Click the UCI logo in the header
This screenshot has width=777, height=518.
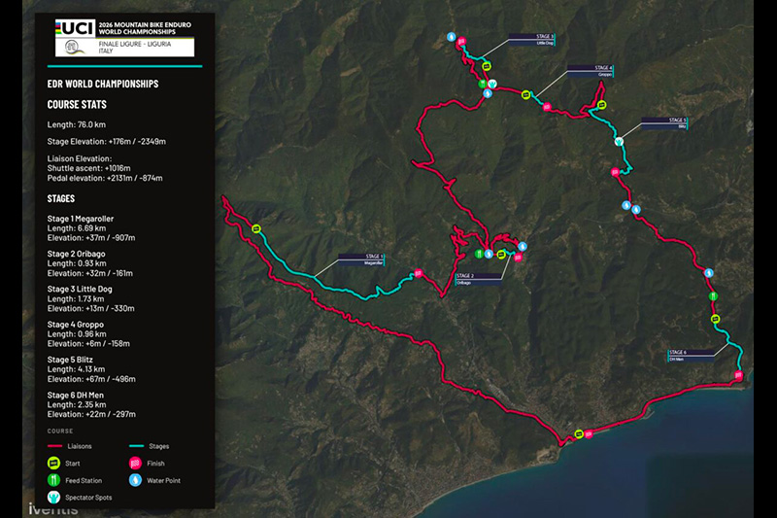click(x=76, y=28)
